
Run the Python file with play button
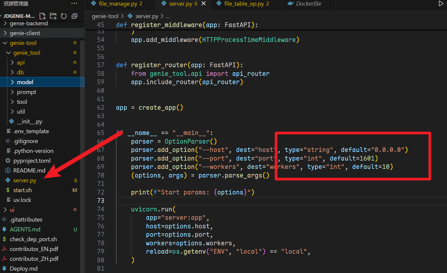[441, 4]
